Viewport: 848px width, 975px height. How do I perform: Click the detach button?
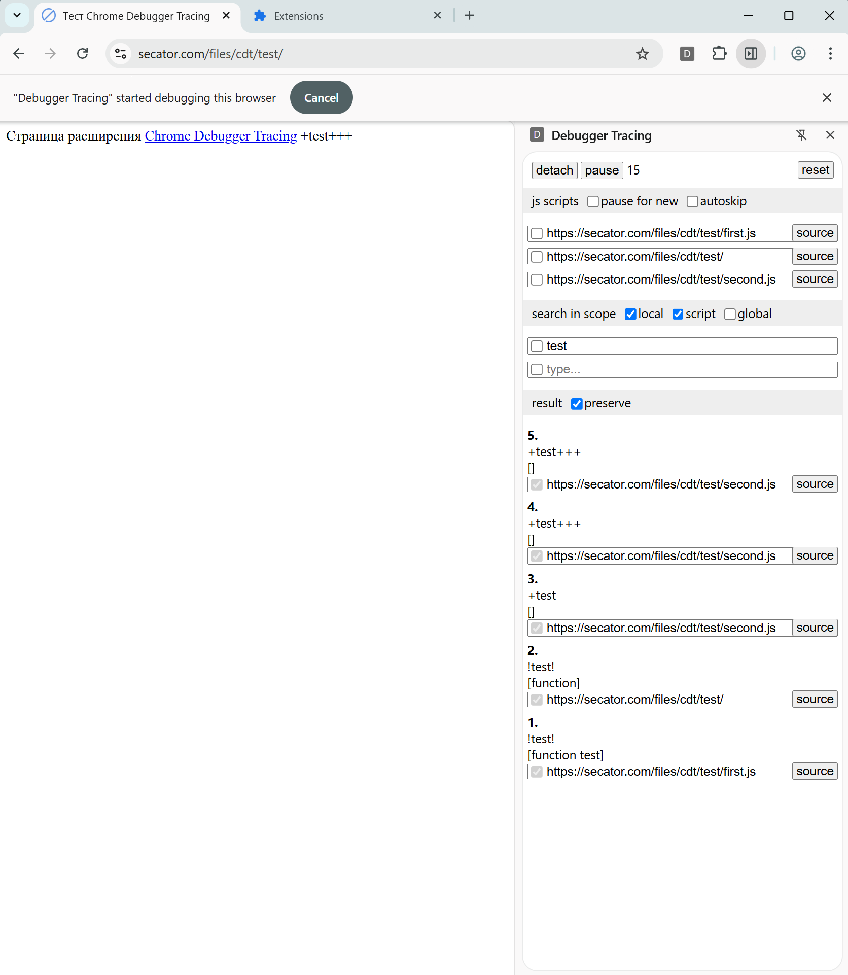click(554, 170)
